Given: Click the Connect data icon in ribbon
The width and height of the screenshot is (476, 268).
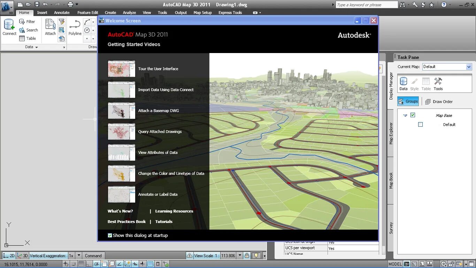Looking at the screenshot, I should (x=9, y=27).
